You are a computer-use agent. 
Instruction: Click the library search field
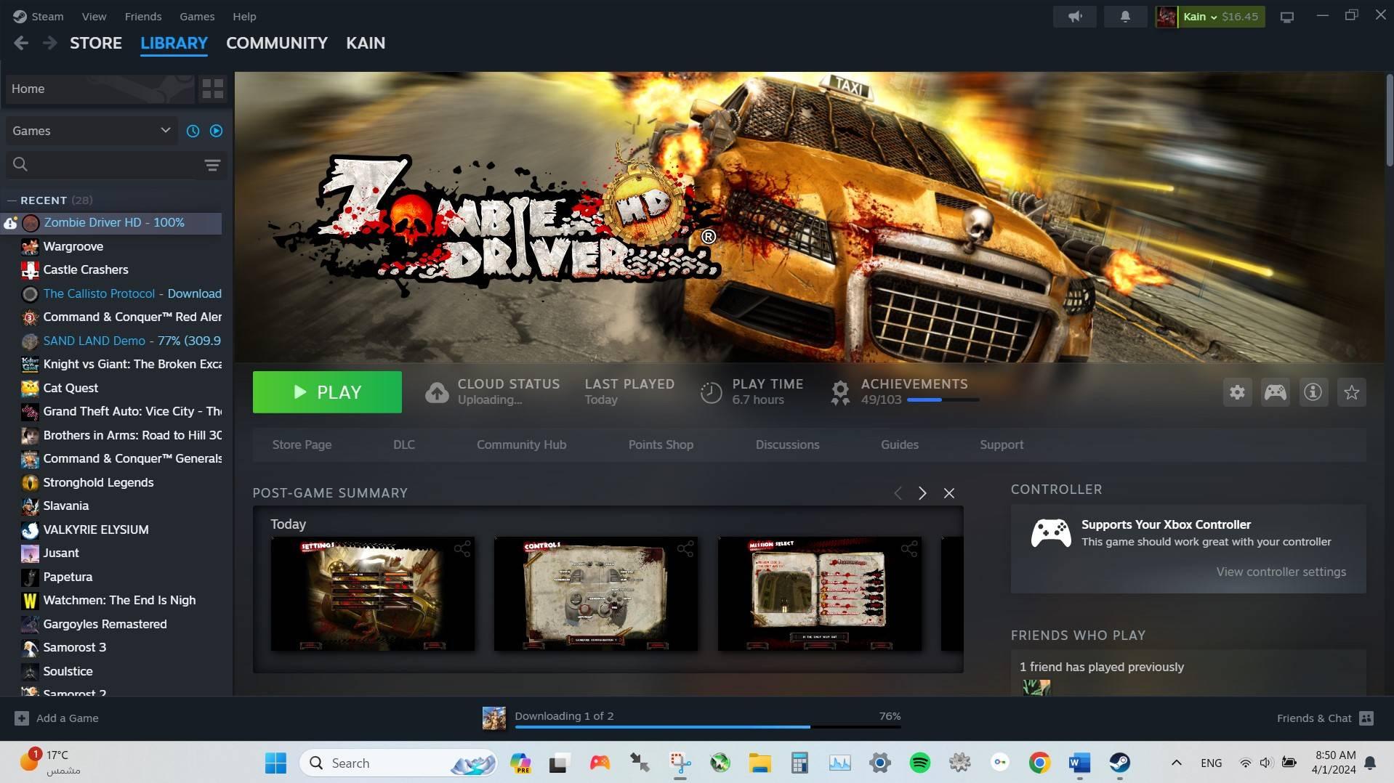[x=103, y=165]
